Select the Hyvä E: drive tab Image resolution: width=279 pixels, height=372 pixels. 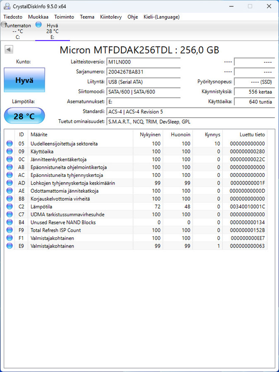tap(52, 31)
